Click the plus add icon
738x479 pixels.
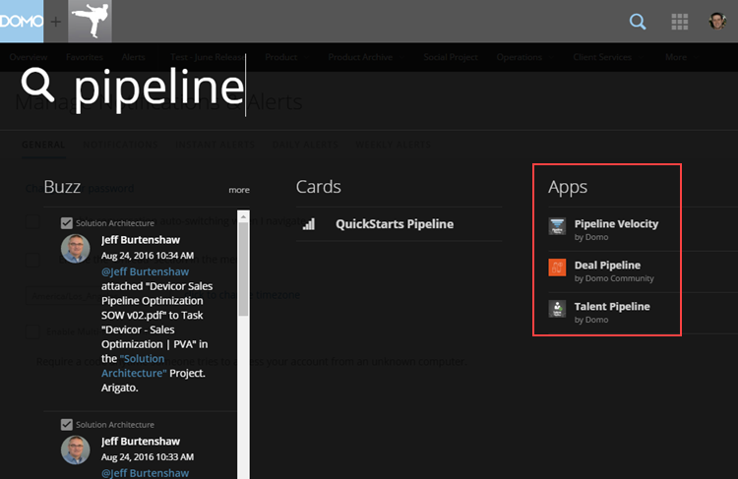point(56,22)
